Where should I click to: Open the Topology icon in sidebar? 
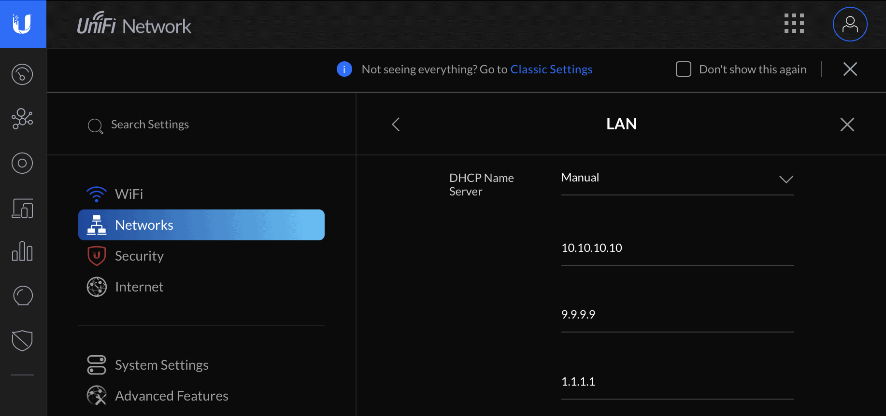point(22,119)
